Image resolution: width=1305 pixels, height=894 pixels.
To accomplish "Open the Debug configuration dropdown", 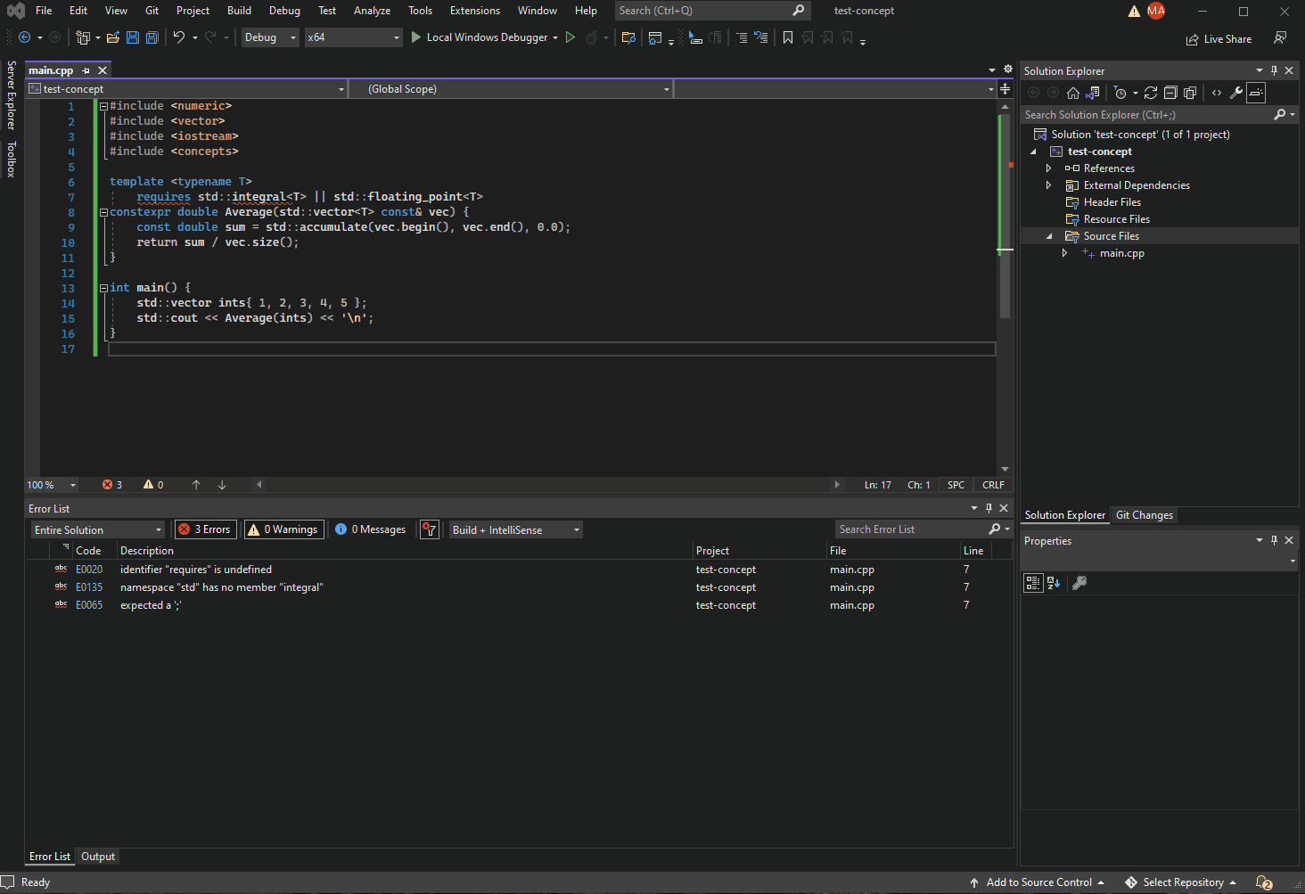I will point(271,37).
